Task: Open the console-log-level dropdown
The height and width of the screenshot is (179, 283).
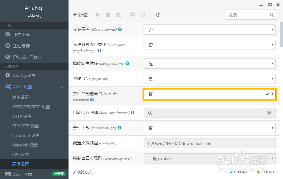Action: coord(209,158)
